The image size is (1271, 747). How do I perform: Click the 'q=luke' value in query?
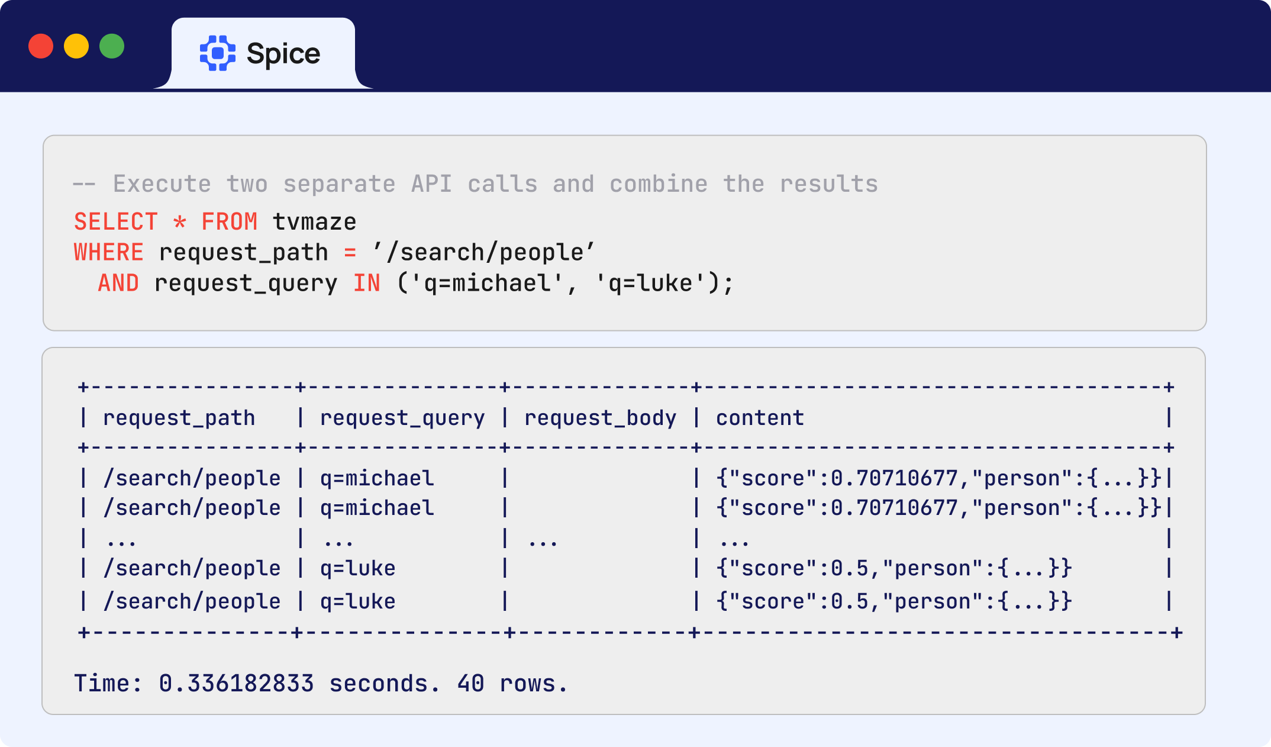point(650,284)
